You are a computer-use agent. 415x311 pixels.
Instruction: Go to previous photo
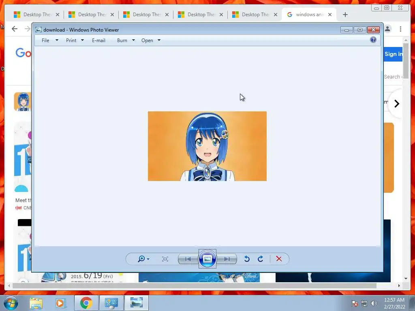tap(188, 259)
